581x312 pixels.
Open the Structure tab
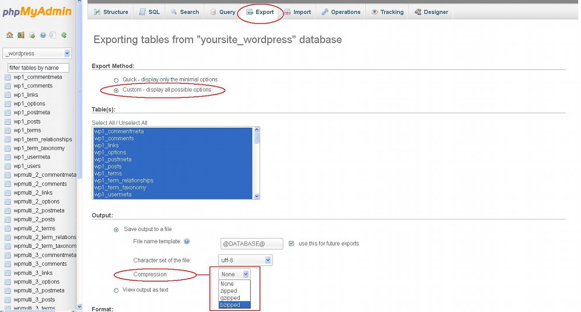[x=111, y=12]
